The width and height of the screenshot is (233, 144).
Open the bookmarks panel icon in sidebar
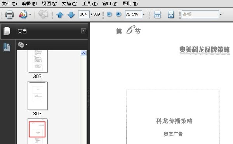[x=7, y=47]
